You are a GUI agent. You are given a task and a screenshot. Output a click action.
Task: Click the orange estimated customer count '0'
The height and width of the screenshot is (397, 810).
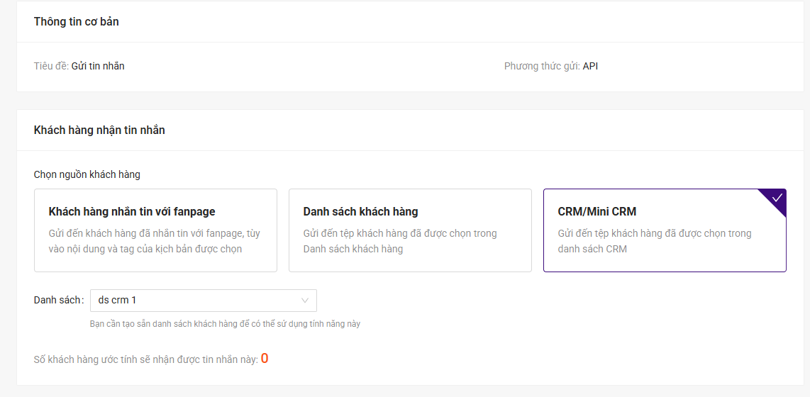(265, 359)
